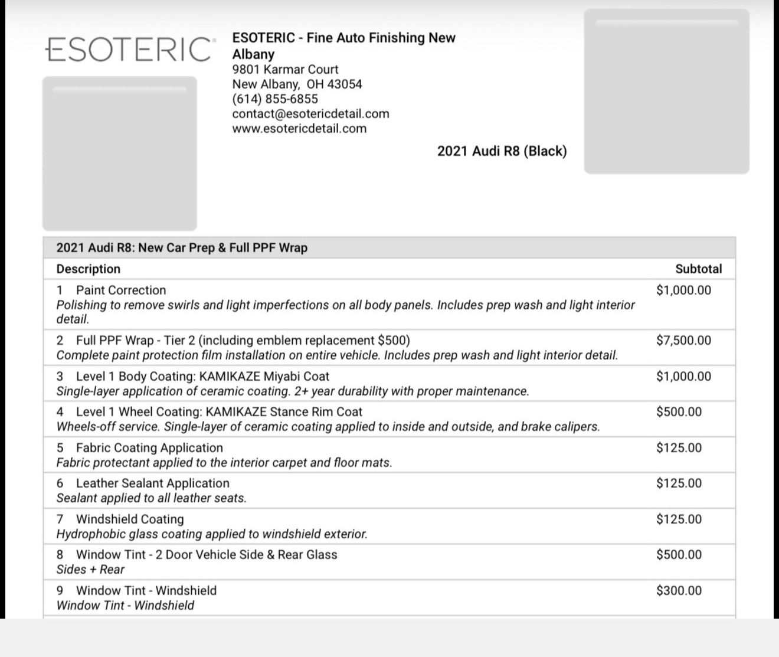Select the 9801 Karmar Court address line
The image size is (779, 657).
point(285,69)
